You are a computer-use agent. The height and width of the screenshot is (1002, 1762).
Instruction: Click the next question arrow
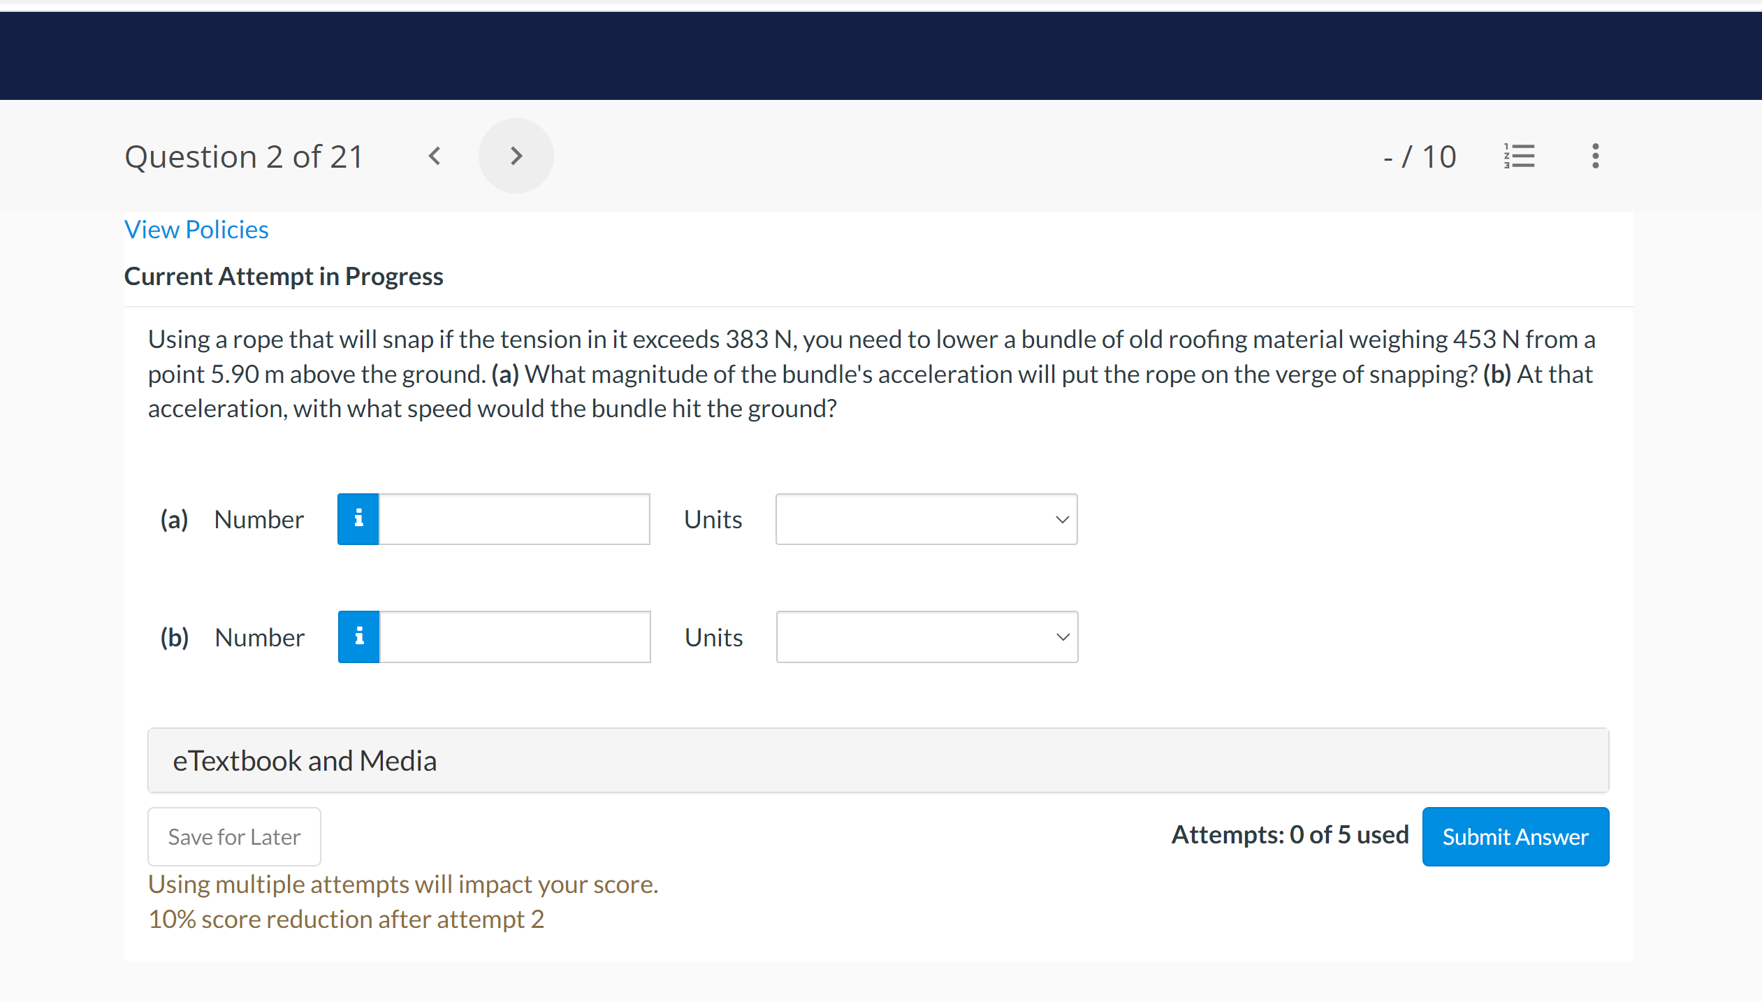pyautogui.click(x=516, y=156)
